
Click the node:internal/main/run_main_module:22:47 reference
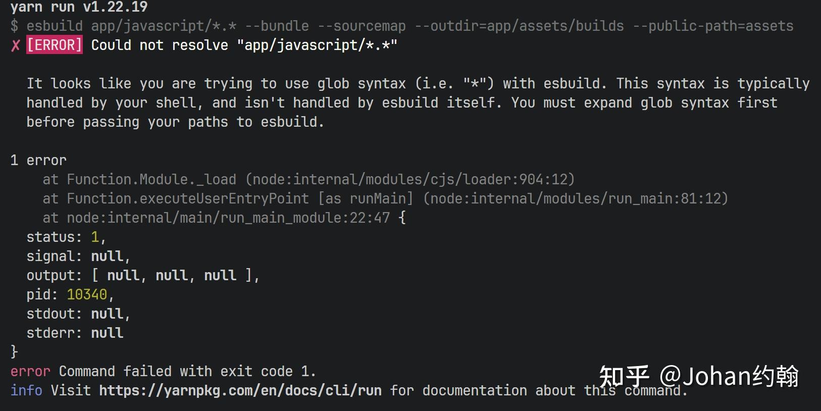[x=228, y=218]
